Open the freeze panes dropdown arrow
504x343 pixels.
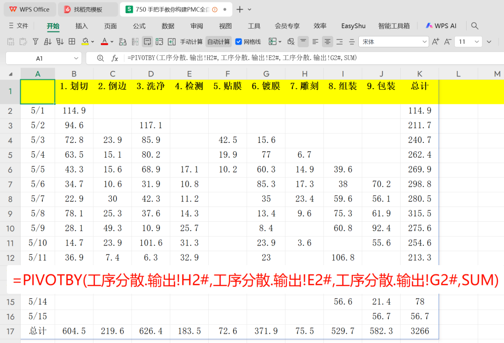click(x=280, y=42)
